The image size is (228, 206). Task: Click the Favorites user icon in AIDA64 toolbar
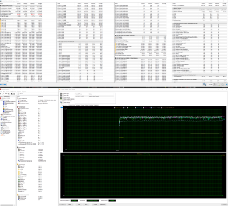[x=11, y=94]
